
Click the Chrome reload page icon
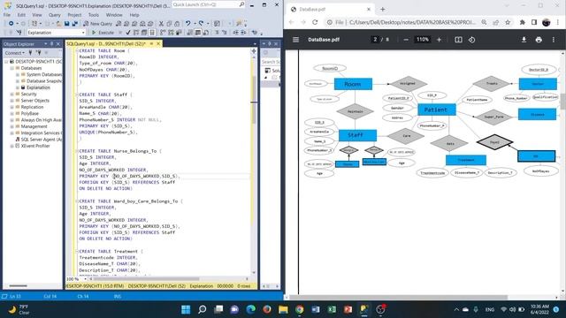click(315, 22)
